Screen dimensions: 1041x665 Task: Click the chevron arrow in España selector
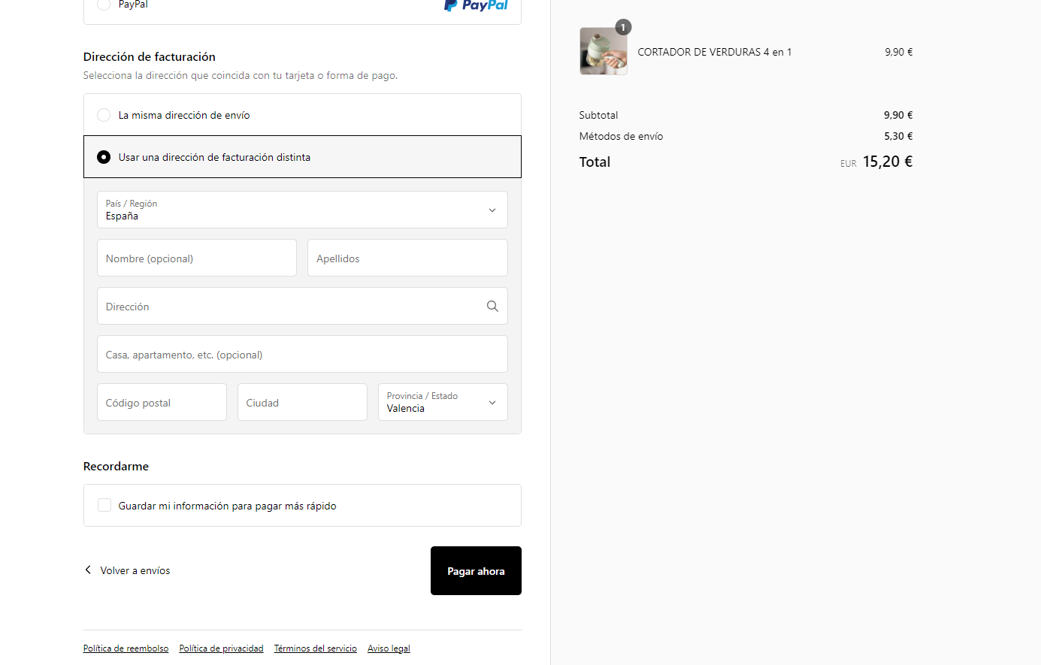492,210
